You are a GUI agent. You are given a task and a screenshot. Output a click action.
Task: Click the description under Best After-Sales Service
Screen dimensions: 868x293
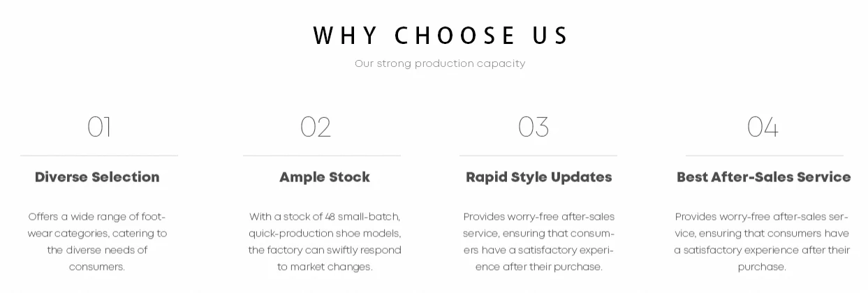coord(762,241)
